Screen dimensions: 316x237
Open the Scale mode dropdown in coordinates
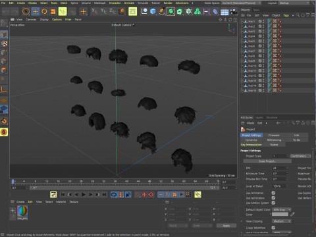click(x=201, y=226)
